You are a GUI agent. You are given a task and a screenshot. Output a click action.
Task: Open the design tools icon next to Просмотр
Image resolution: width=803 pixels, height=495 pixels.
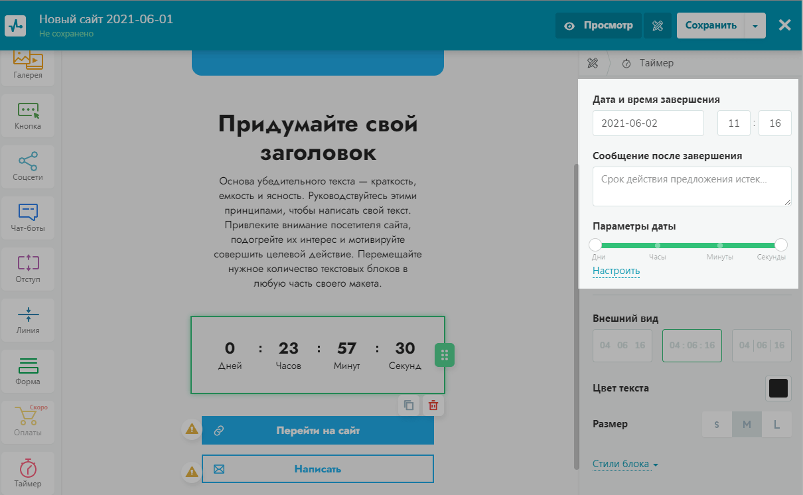658,26
